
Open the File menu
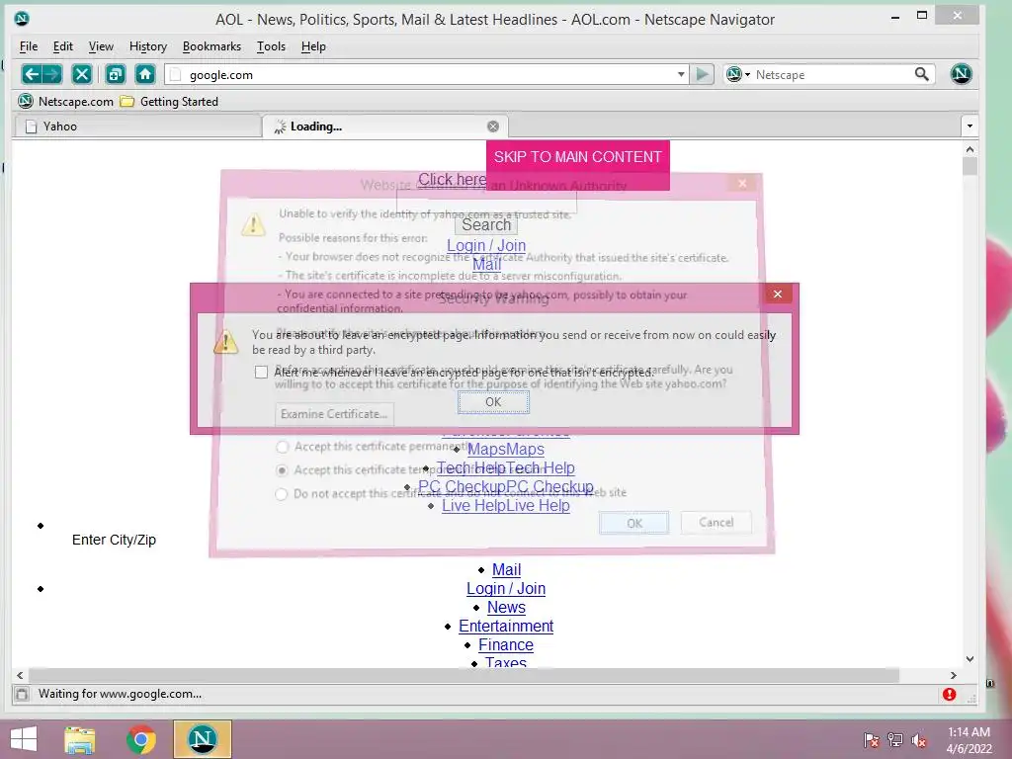pyautogui.click(x=29, y=46)
